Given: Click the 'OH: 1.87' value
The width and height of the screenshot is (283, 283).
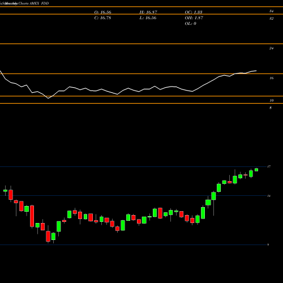Looking at the screenshot, I should (194, 18).
